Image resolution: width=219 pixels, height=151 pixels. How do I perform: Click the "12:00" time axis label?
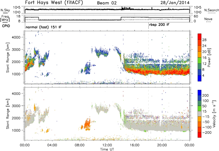tap(107, 145)
